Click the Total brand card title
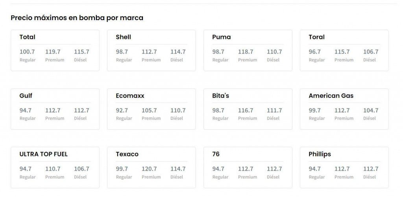The height and width of the screenshot is (197, 403). tap(27, 37)
